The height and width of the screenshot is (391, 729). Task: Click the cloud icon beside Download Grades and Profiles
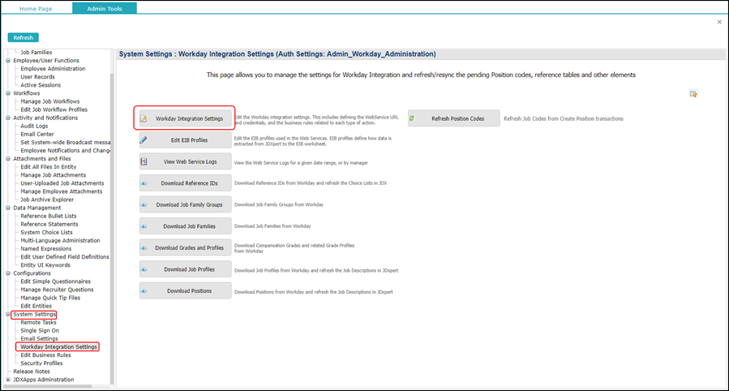(x=144, y=247)
